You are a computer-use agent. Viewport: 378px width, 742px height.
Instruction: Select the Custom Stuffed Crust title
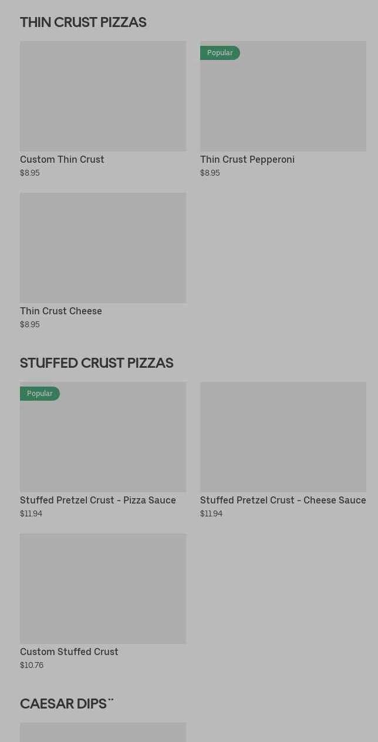pos(69,652)
